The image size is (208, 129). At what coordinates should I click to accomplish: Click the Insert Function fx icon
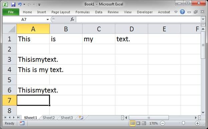pos(72,19)
